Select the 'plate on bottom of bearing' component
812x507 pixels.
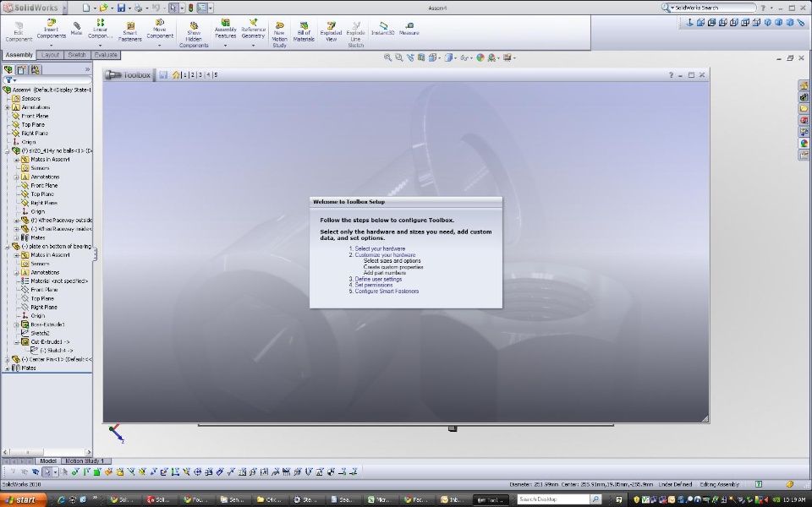pyautogui.click(x=57, y=246)
